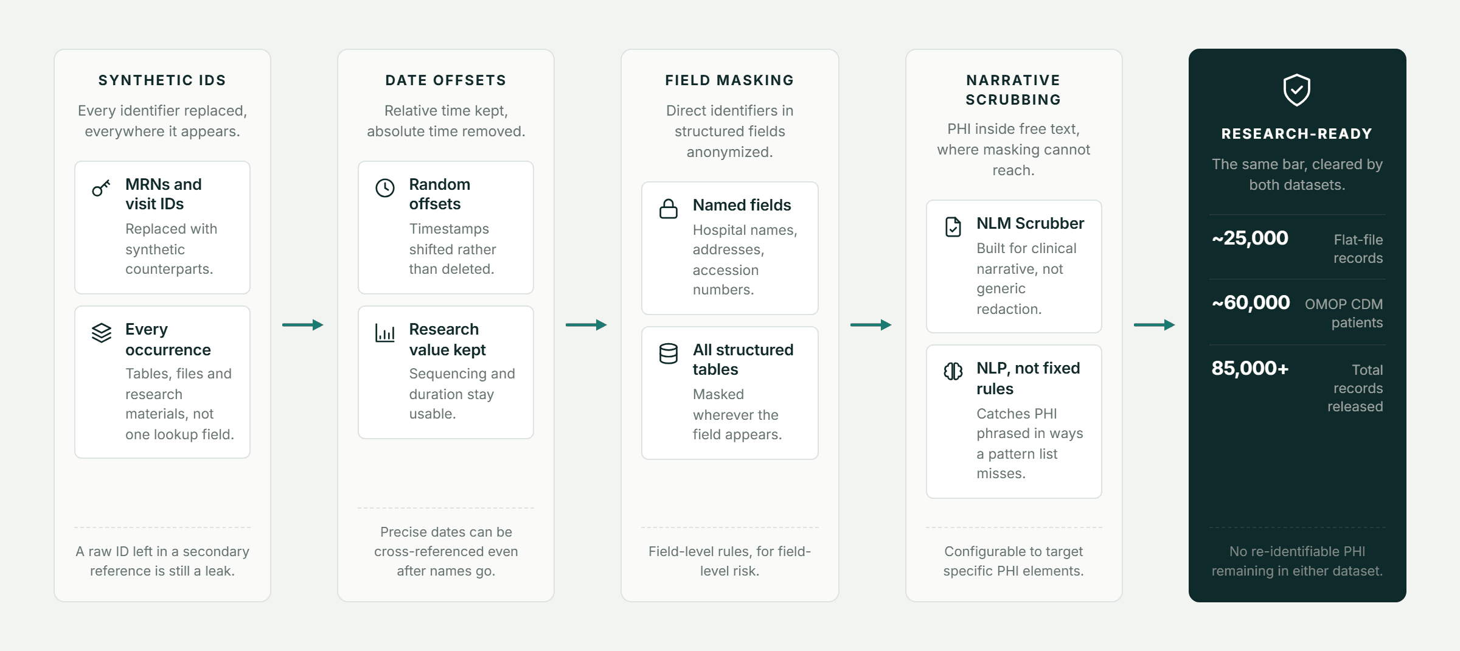Click the clock icon beside Random offsets
This screenshot has width=1460, height=651.
click(x=385, y=187)
